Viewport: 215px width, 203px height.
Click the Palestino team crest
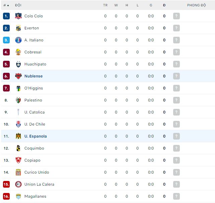pos(18,100)
